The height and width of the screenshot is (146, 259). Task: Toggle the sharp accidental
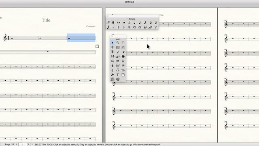[119, 27]
